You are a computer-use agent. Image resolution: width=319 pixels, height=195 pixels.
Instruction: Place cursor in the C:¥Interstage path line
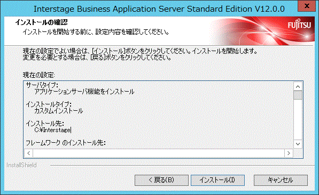[53, 130]
